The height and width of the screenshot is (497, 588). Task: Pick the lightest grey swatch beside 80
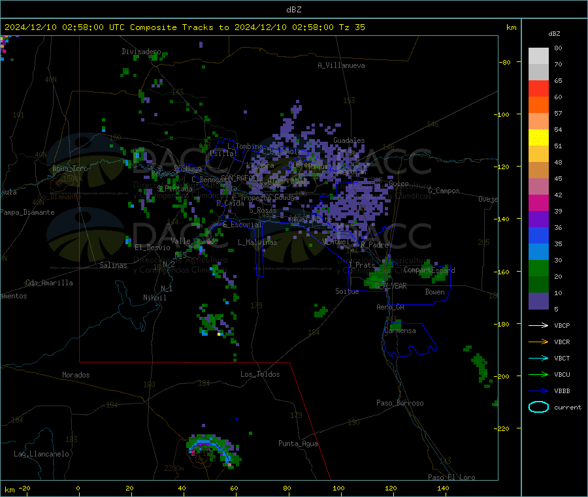click(538, 56)
